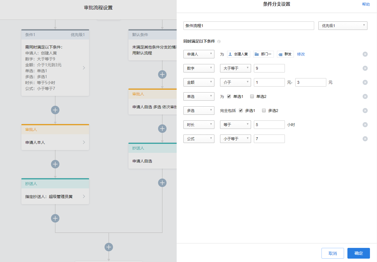Click the 金额 upper bound field
Screen dimensions: 377x262
click(x=311, y=82)
